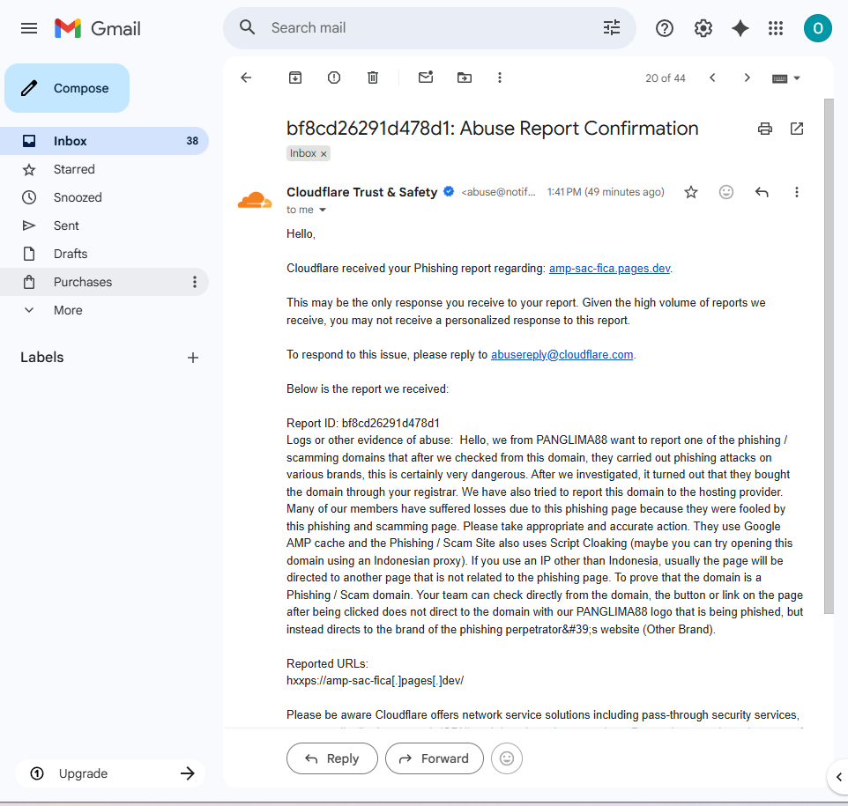This screenshot has height=806, width=848.
Task: Click the Cloudflare sender avatar
Action: (255, 199)
